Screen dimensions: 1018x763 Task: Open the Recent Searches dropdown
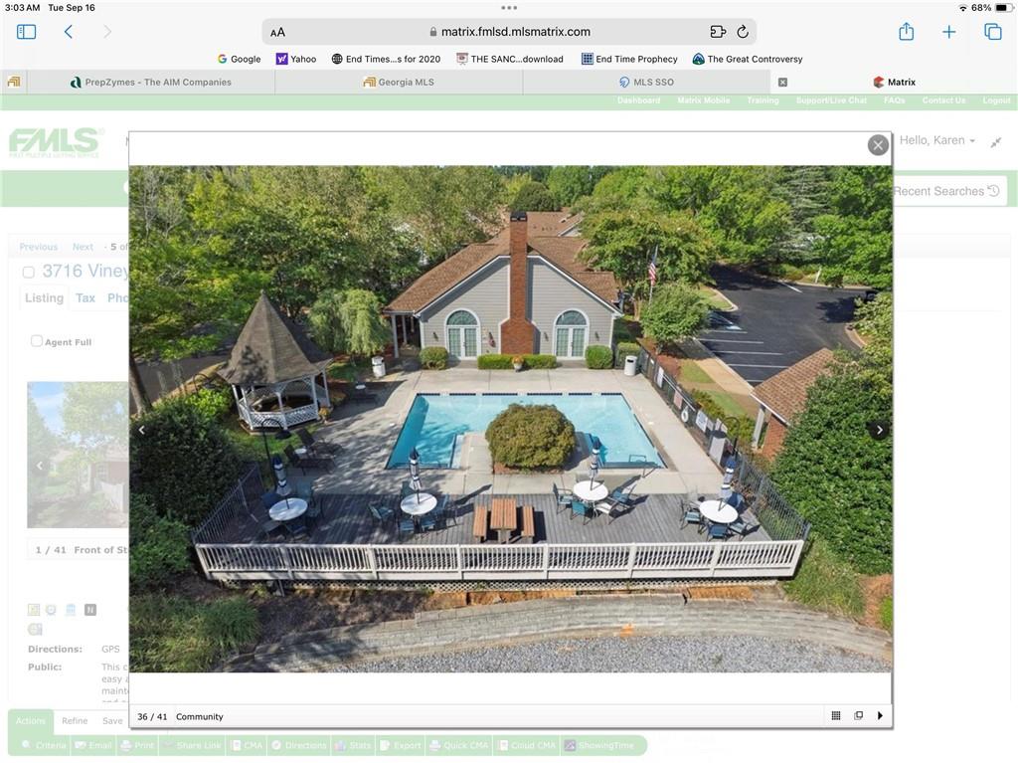pyautogui.click(x=945, y=191)
